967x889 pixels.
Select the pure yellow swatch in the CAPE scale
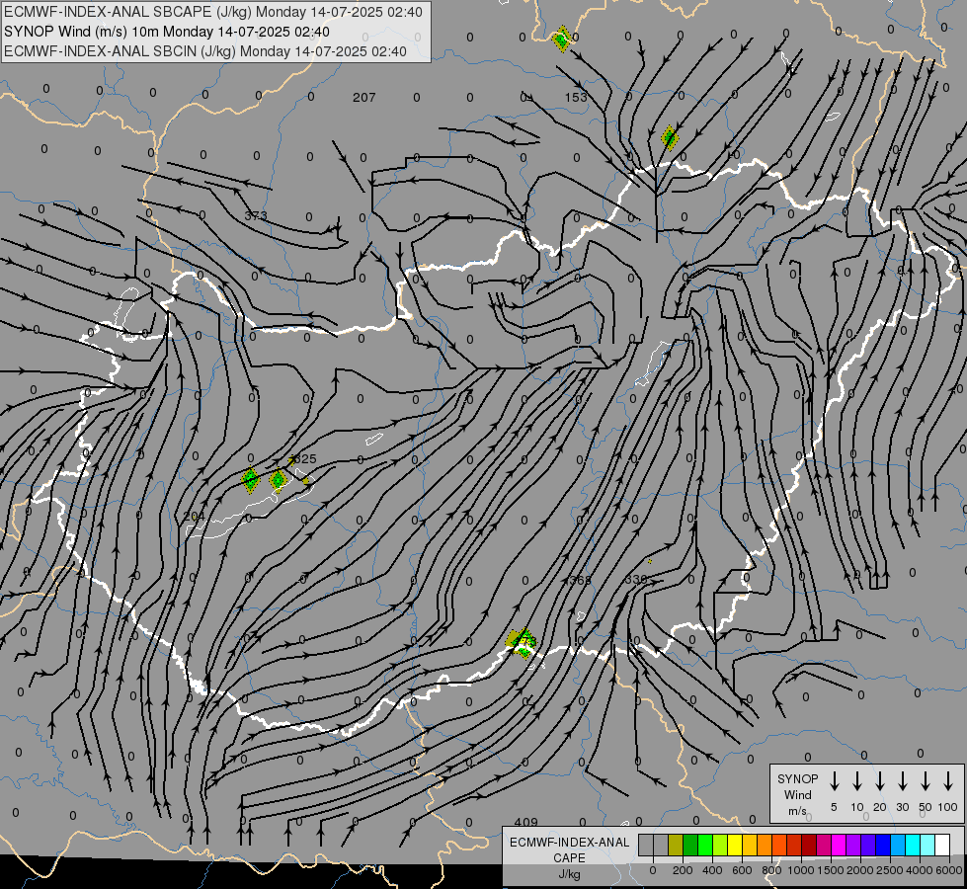735,845
